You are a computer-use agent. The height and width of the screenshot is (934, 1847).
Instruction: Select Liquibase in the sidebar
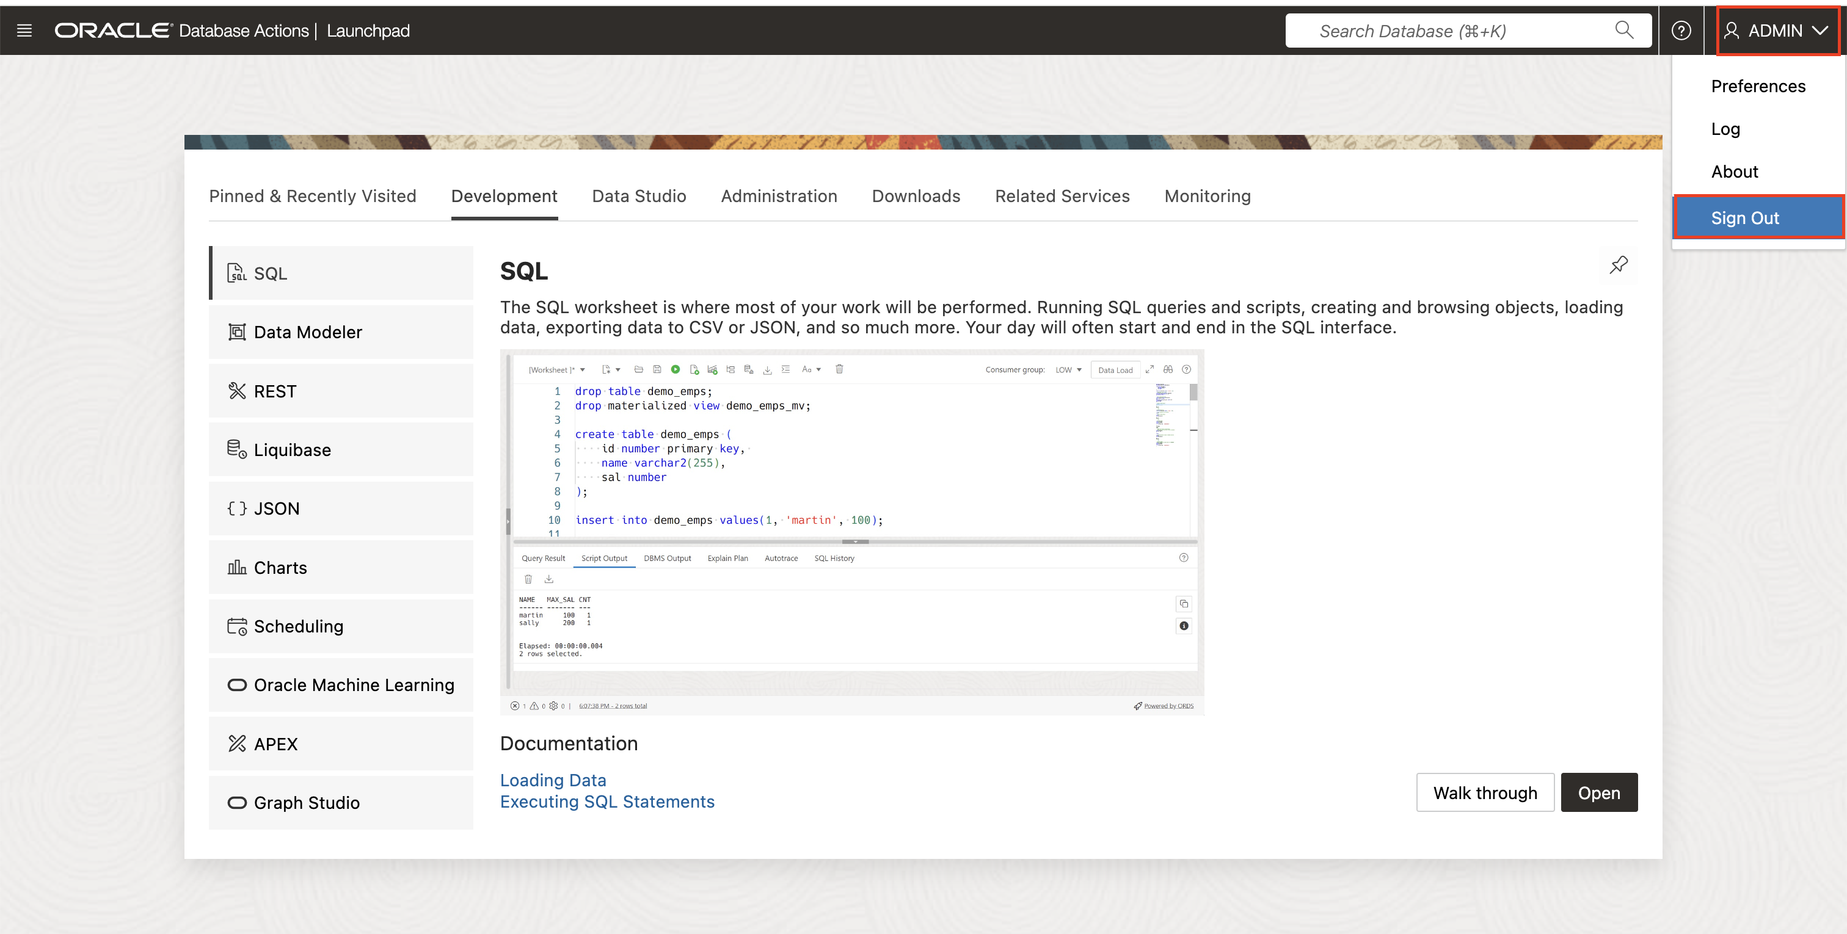tap(341, 449)
